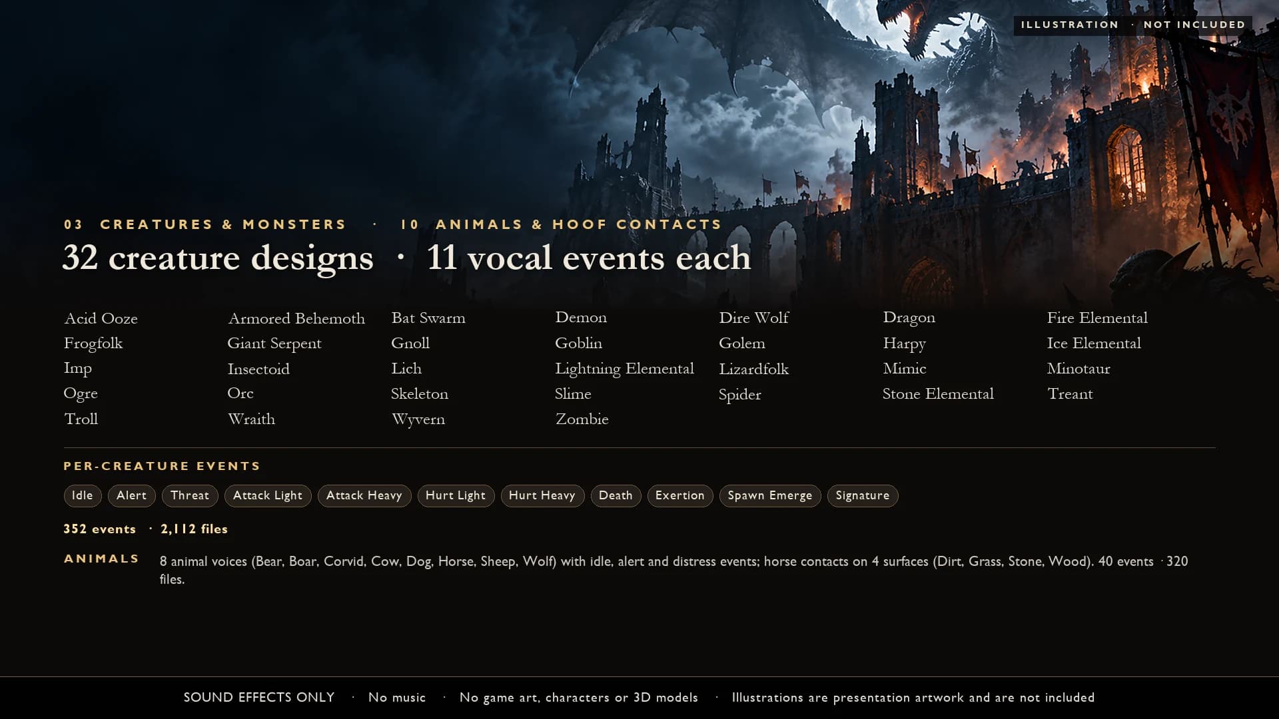Select 'Bat Swarm' in the creature list

click(428, 318)
